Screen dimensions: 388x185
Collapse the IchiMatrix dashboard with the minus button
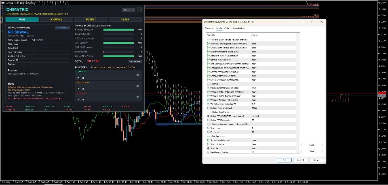point(139,10)
